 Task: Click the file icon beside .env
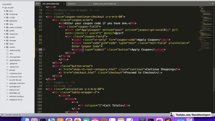coord(7,54)
